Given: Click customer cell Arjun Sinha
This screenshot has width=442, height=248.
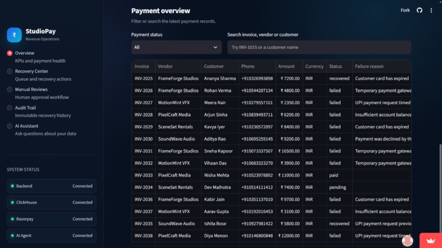Looking at the screenshot, I should tap(220, 115).
